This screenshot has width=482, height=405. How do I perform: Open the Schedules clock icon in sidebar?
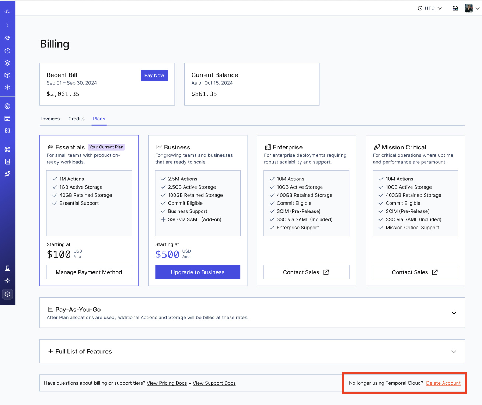click(x=7, y=50)
